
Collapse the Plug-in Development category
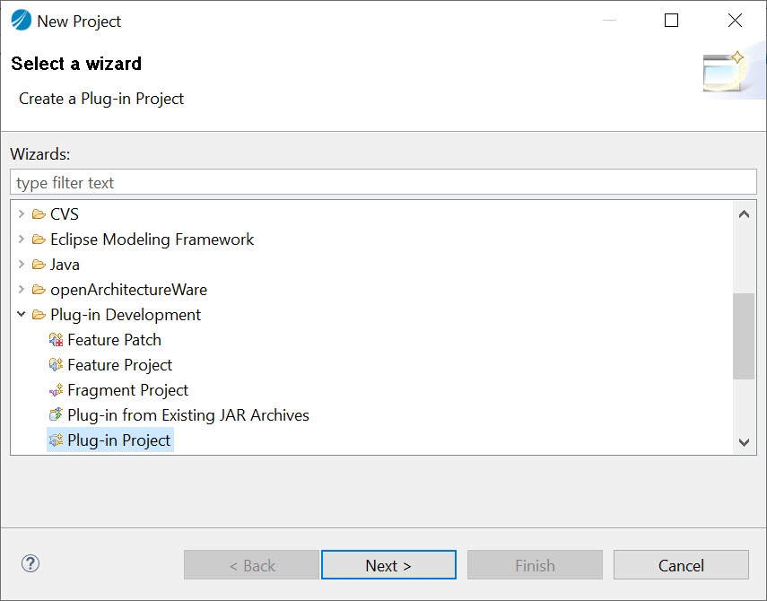[22, 315]
